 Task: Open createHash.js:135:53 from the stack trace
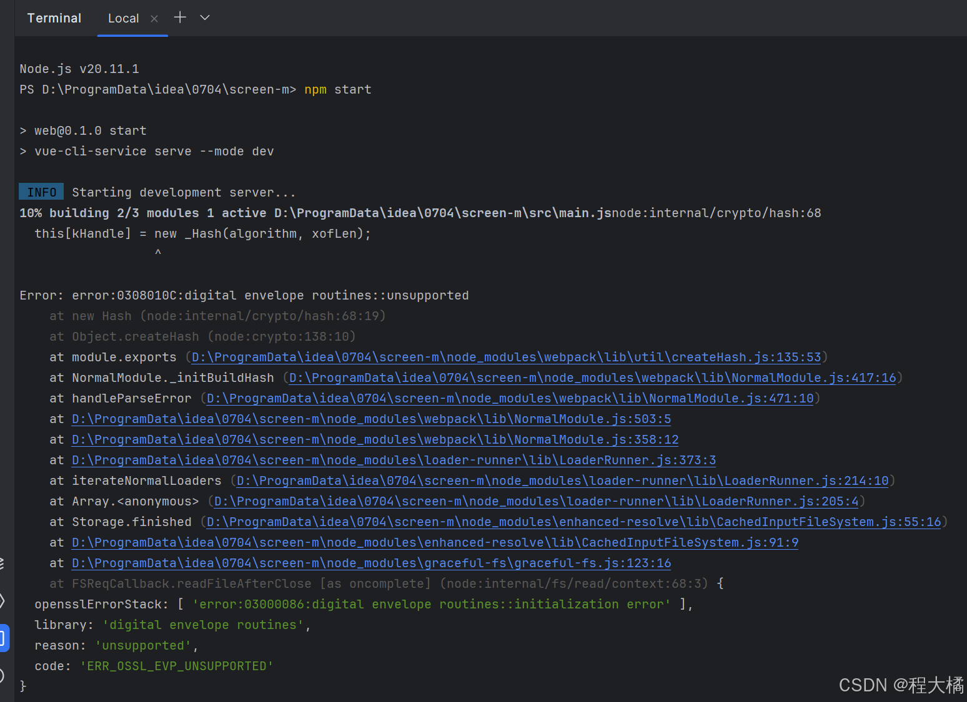(x=505, y=357)
